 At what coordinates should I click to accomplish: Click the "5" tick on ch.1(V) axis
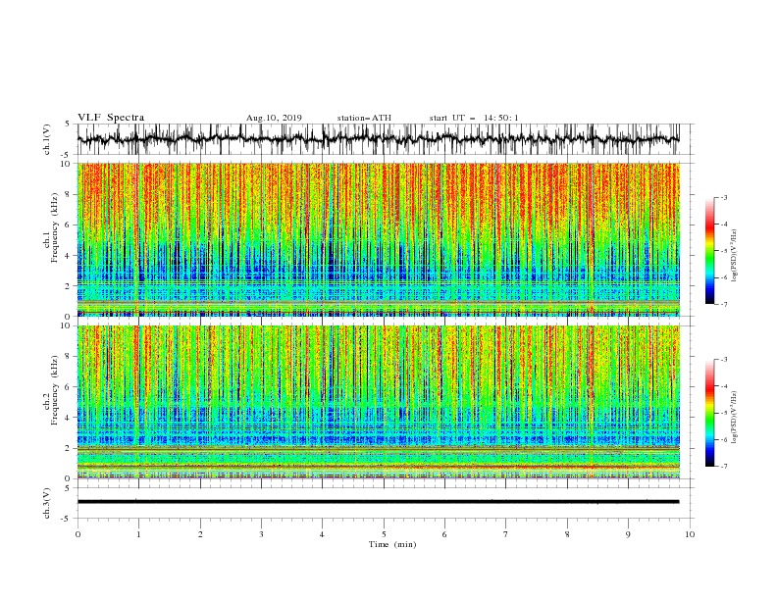coord(68,125)
